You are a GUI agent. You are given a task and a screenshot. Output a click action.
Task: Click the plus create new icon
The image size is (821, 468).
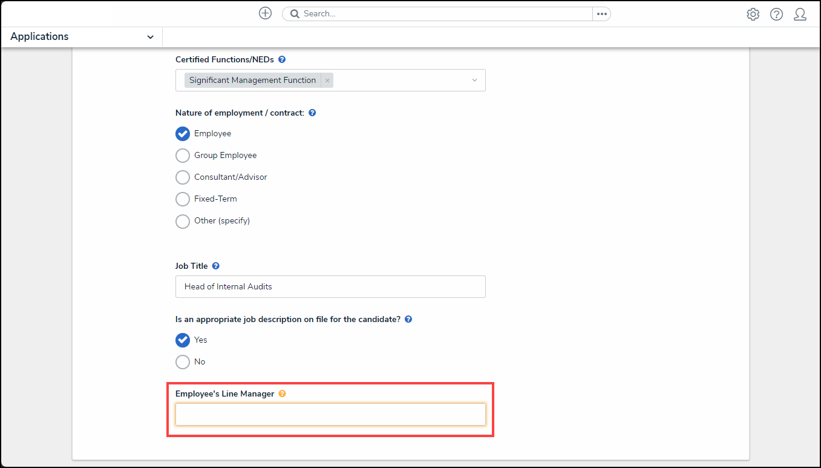[x=265, y=13]
